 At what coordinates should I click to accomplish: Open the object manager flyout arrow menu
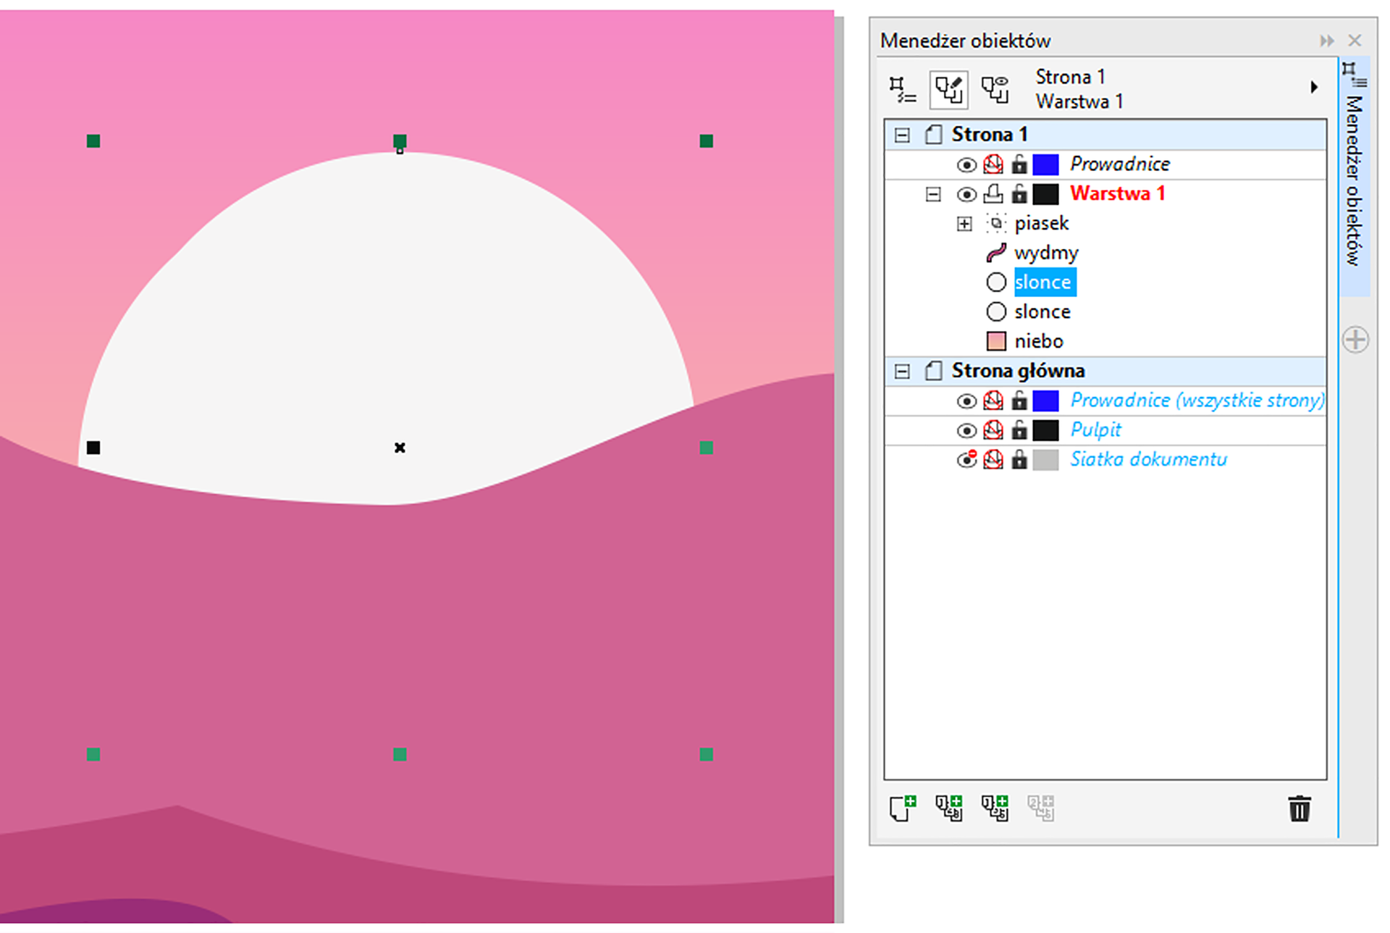(1314, 88)
